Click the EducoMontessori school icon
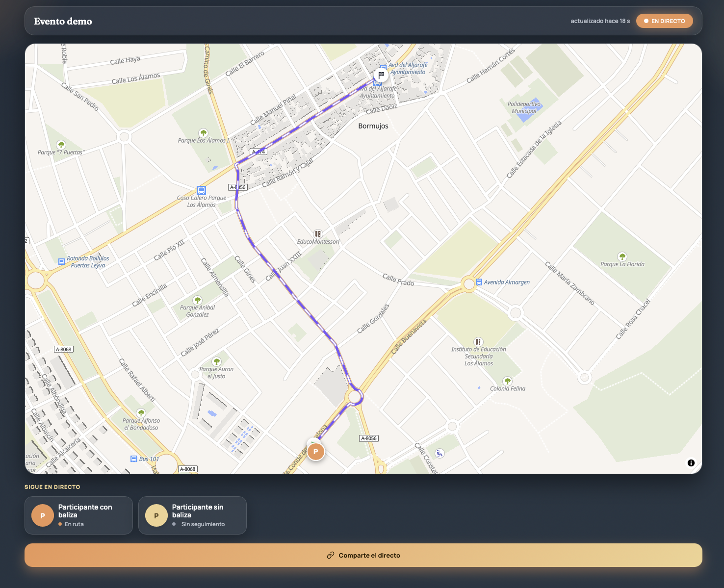The height and width of the screenshot is (588, 724). point(318,234)
